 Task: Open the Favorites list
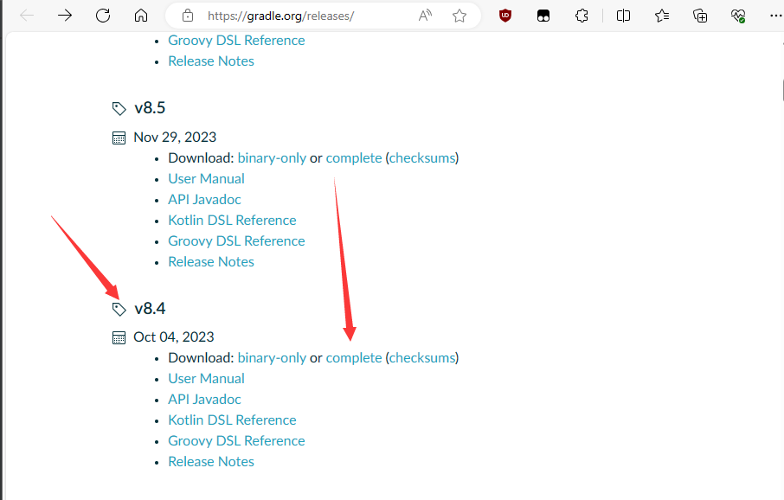coord(662,16)
